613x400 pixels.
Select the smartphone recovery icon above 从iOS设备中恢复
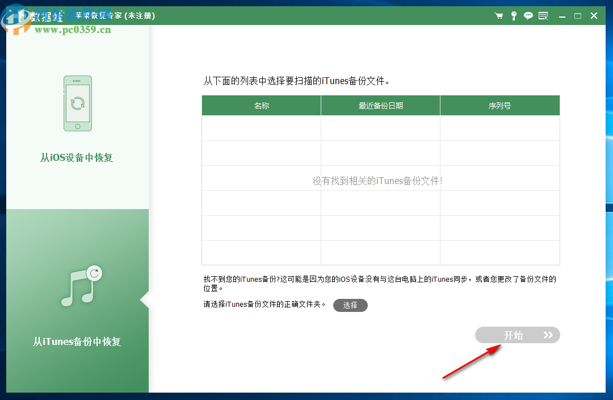77,103
